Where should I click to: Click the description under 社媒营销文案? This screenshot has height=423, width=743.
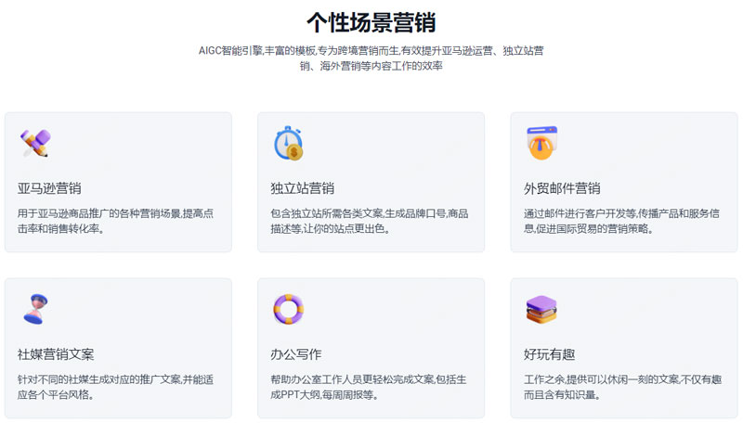(115, 387)
